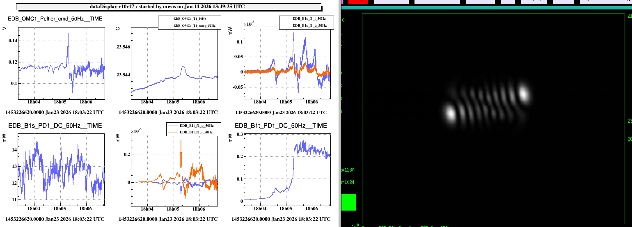
Task: Click the teal bar above the camera view
Action: 484,7
